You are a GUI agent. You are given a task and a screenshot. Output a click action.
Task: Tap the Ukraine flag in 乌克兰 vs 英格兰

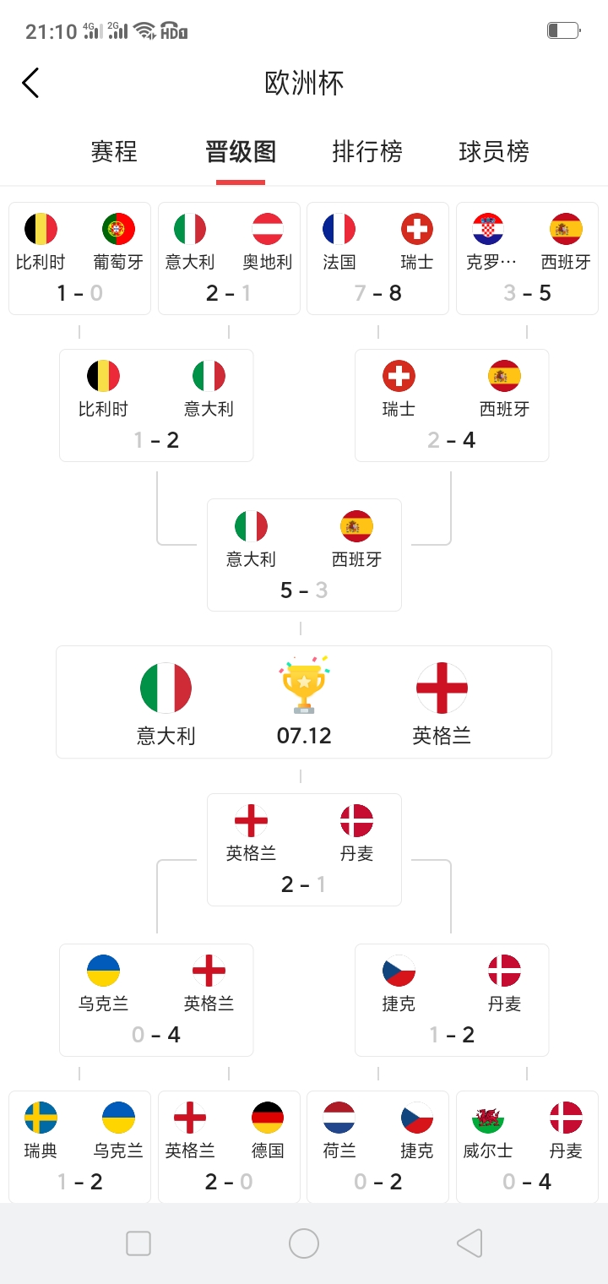click(105, 970)
